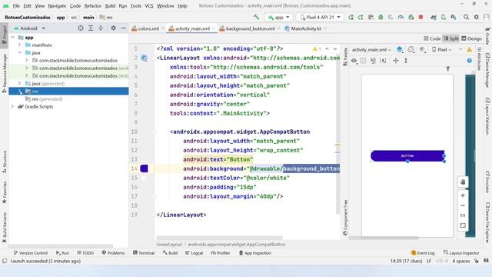Switch to the background_button.xml tab

click(250, 28)
